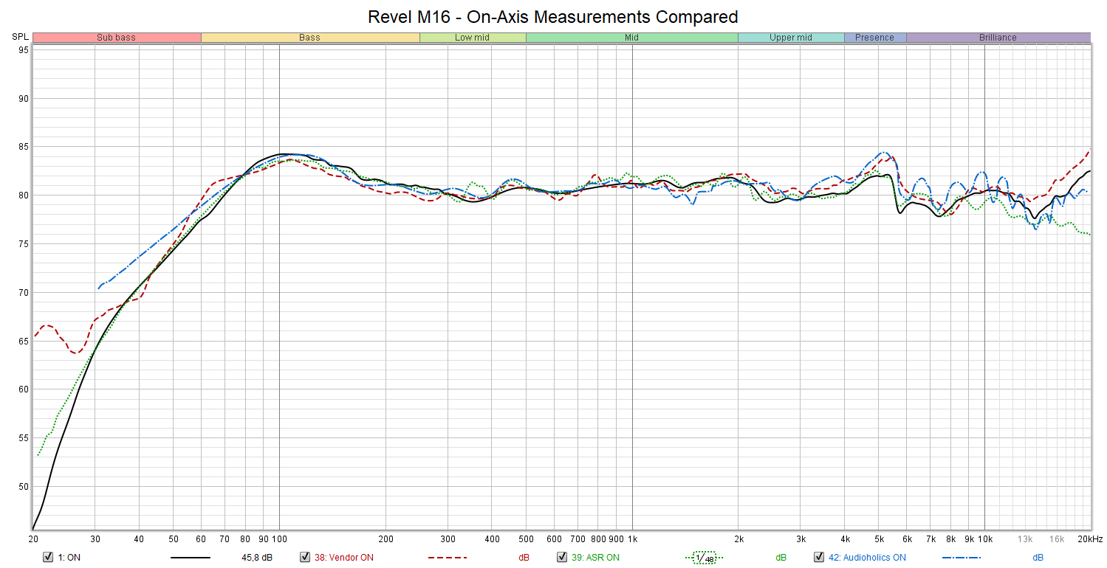Click the 95 value on the SPL axis
1107x568 pixels.
(x=24, y=50)
